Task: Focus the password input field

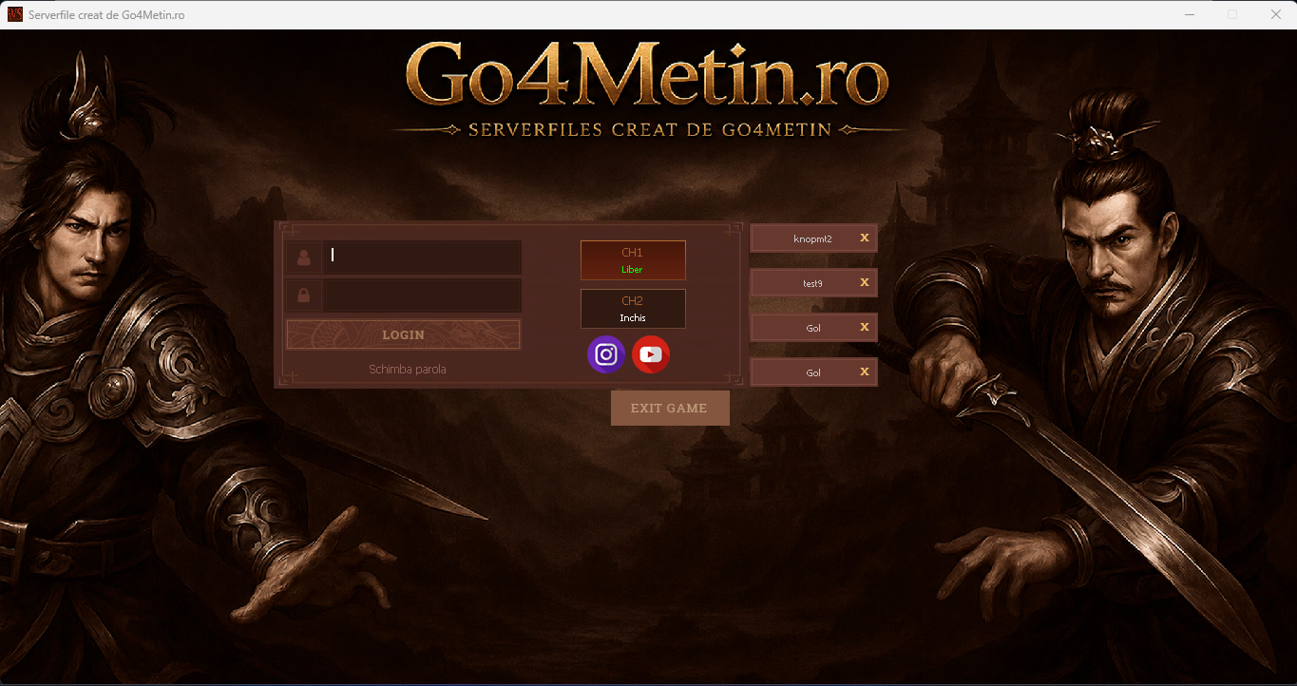Action: point(422,295)
